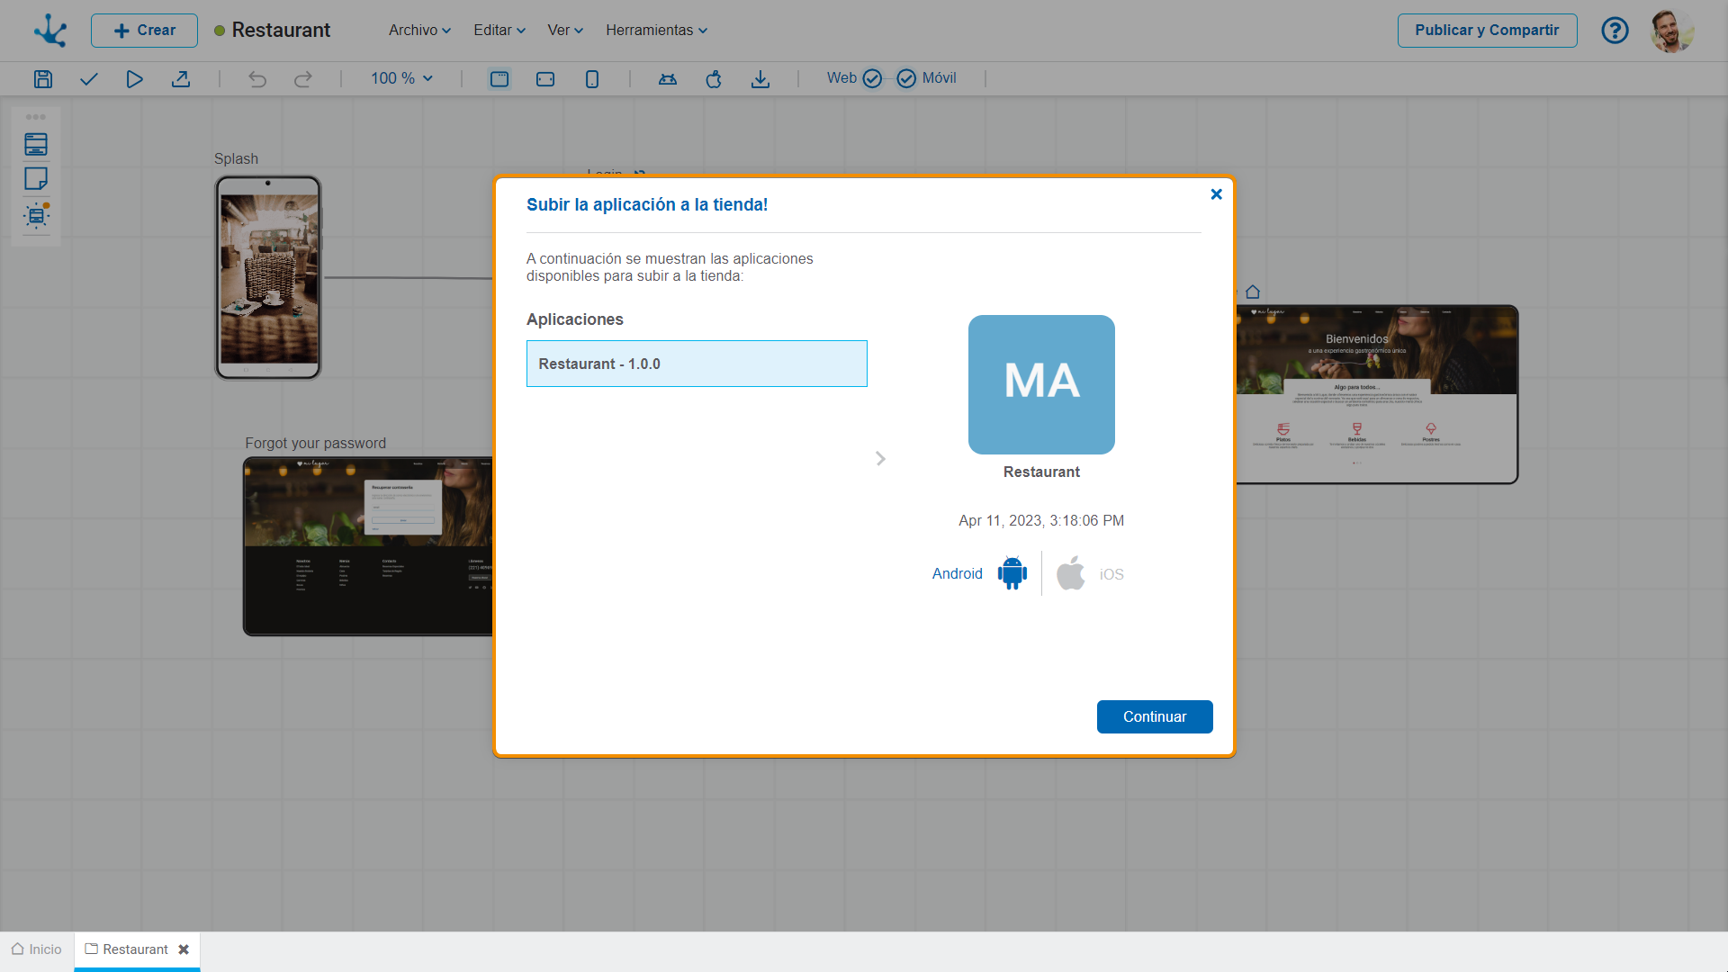The image size is (1728, 972).
Task: Click the download icon in toolbar
Action: pos(760,79)
